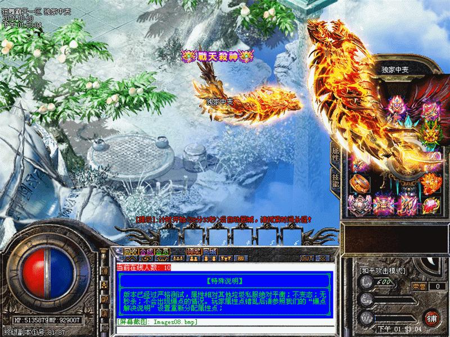Image resolution: width=450 pixels, height=337 pixels.
Task: Select quick slot 1
Action: click(x=169, y=236)
